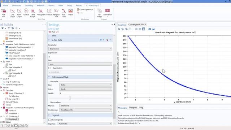
Task: Click the Model Builder vertical scrollbar
Action: pyautogui.click(x=44, y=86)
